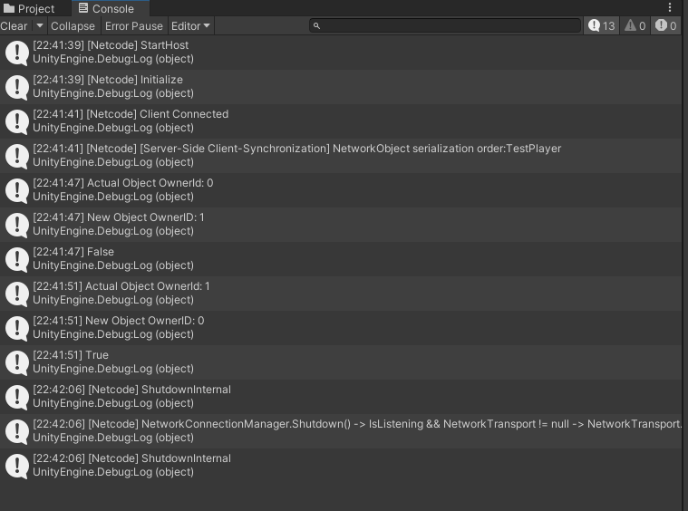Click the Client Connected log icon

click(x=17, y=121)
